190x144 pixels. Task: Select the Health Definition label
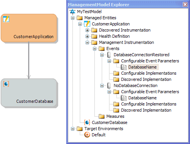pos(114,36)
